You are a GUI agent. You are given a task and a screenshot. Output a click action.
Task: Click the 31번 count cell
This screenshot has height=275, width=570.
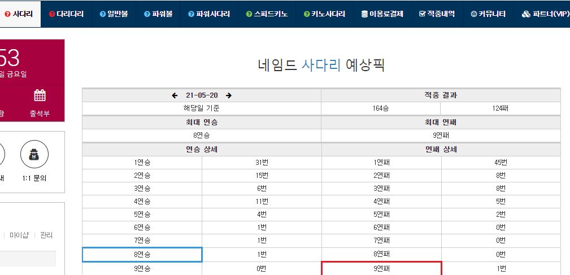(262, 163)
